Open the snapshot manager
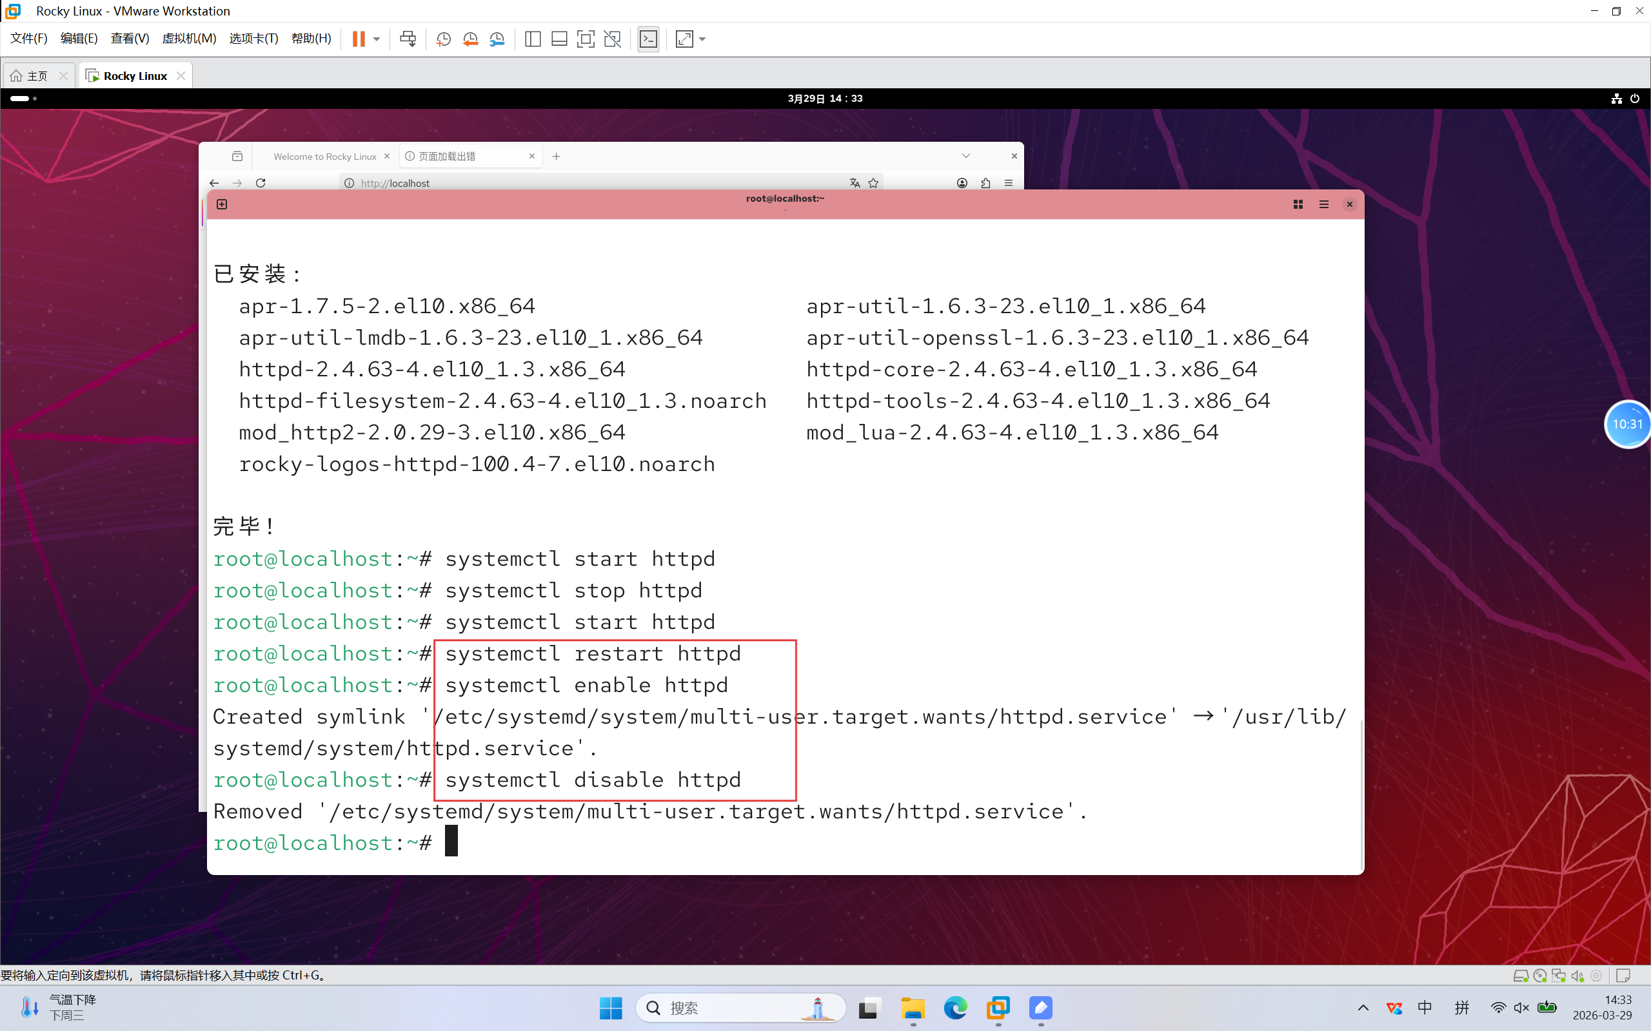Image resolution: width=1651 pixels, height=1031 pixels. click(x=497, y=39)
